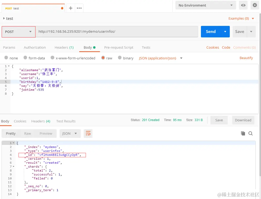Search within the response body
This screenshot has width=261, height=199.
251,133
